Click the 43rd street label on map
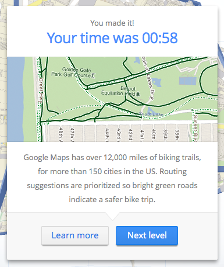This screenshot has width=224, height=267. tap(119, 135)
